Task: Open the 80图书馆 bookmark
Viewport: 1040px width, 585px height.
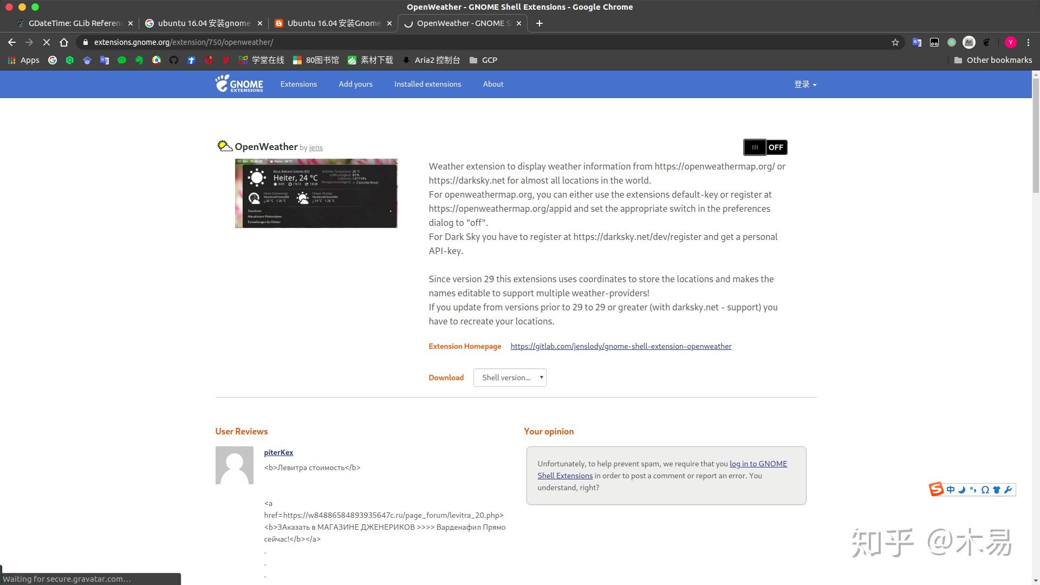Action: 316,60
